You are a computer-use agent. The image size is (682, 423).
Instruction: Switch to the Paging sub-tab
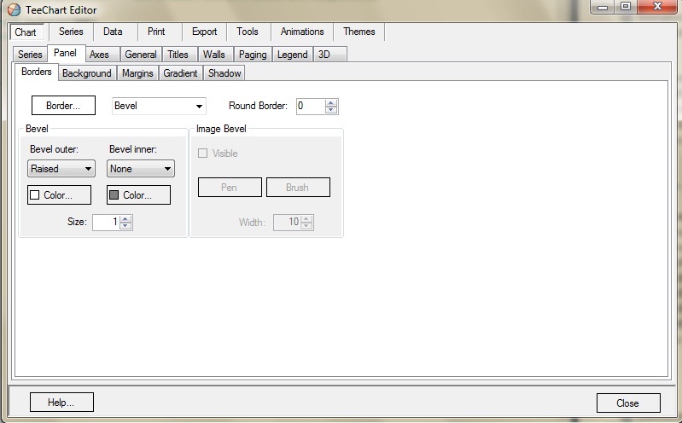(253, 55)
